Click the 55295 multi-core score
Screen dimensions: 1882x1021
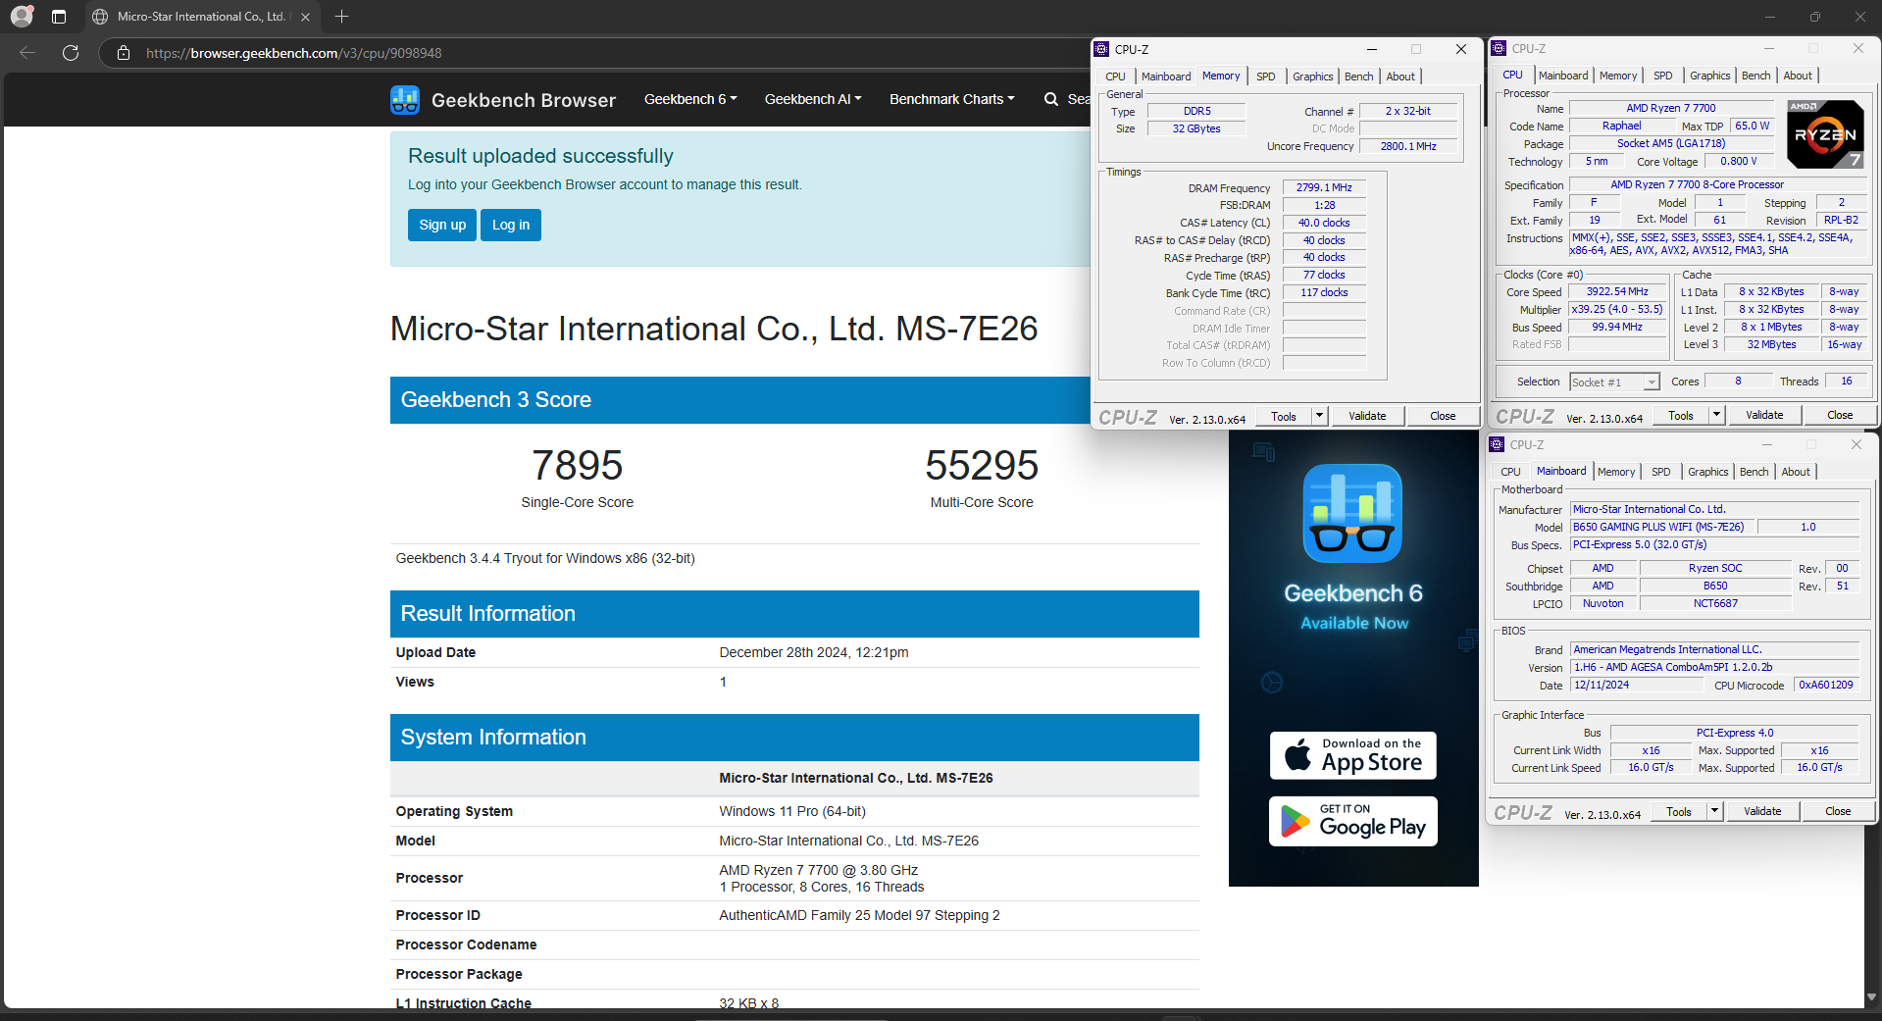pyautogui.click(x=982, y=465)
